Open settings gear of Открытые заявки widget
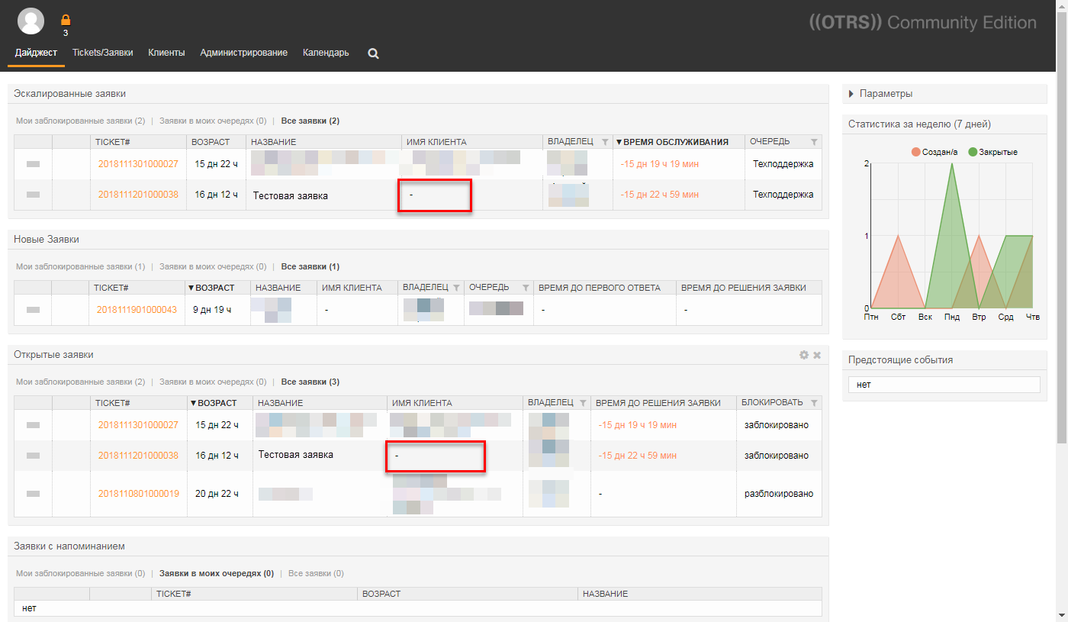Viewport: 1068px width, 622px height. pos(803,355)
